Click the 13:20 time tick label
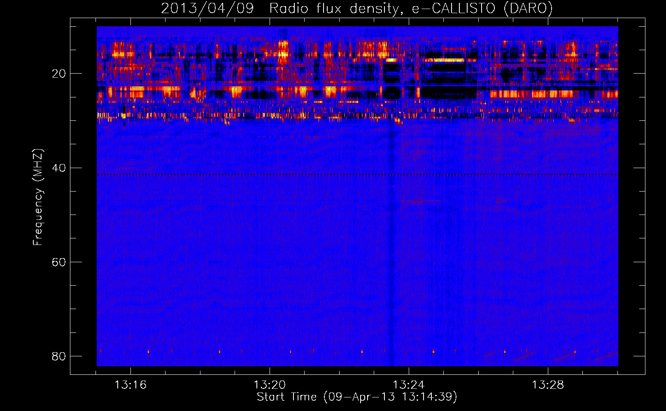This screenshot has width=666, height=411. [x=270, y=385]
